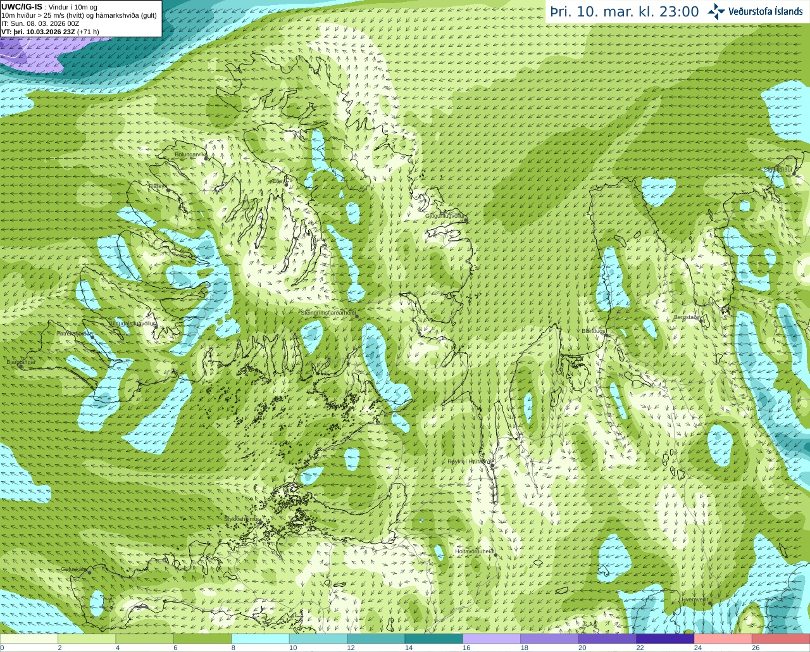Pick the 6–8 m/s dark green legend swatch

coord(202,639)
